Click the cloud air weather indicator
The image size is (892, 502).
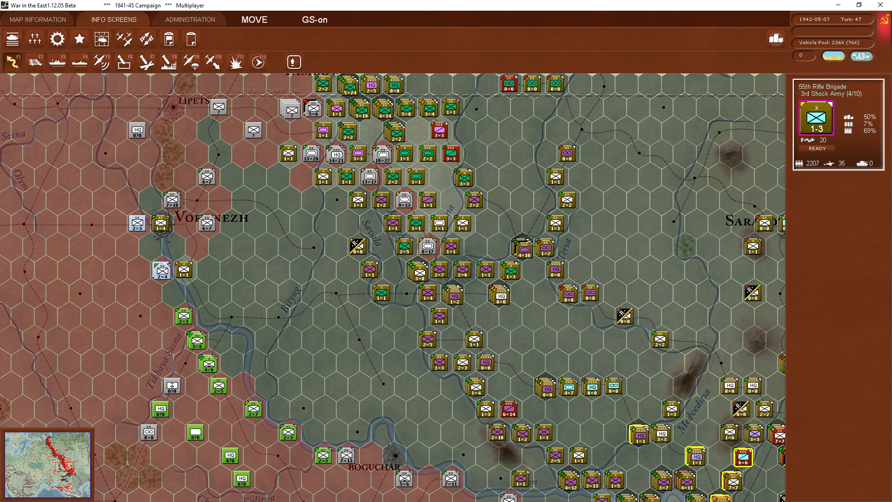click(861, 56)
